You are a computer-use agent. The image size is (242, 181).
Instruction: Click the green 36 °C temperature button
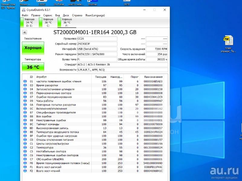(33, 67)
